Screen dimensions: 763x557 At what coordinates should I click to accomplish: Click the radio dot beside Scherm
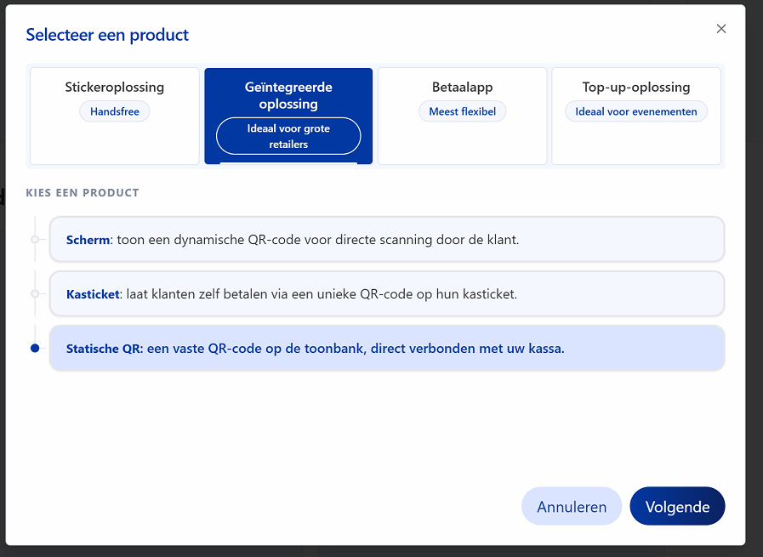(x=35, y=239)
